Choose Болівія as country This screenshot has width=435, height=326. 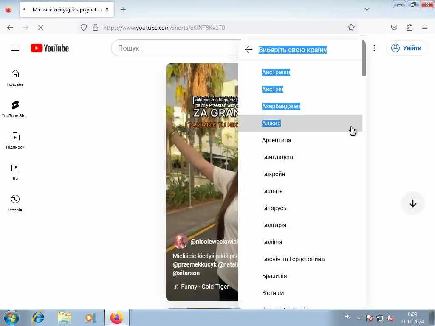(300, 242)
